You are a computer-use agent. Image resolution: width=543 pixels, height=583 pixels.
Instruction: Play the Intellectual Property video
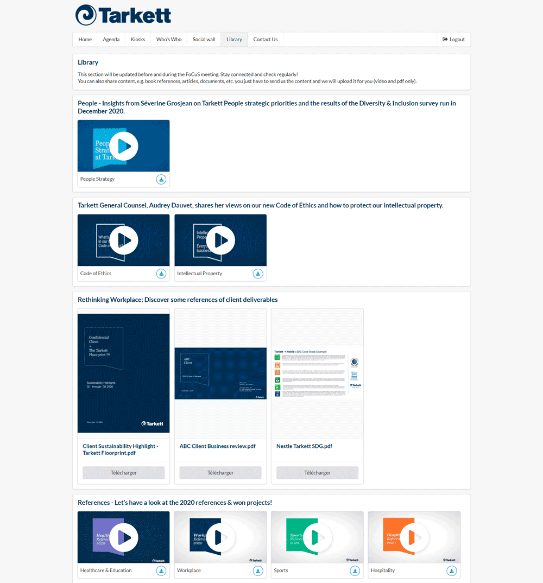pyautogui.click(x=220, y=240)
